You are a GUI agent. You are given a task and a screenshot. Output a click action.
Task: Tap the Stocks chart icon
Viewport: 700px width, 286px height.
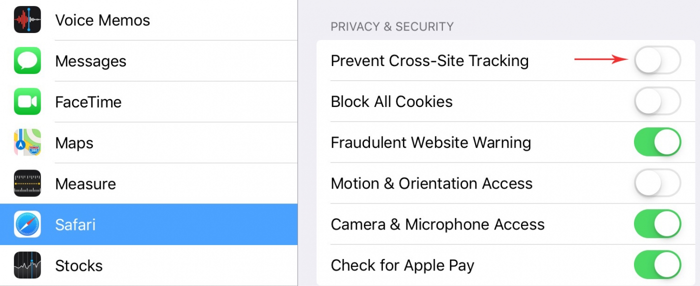[27, 265]
